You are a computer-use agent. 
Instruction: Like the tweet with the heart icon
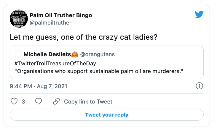14,101
